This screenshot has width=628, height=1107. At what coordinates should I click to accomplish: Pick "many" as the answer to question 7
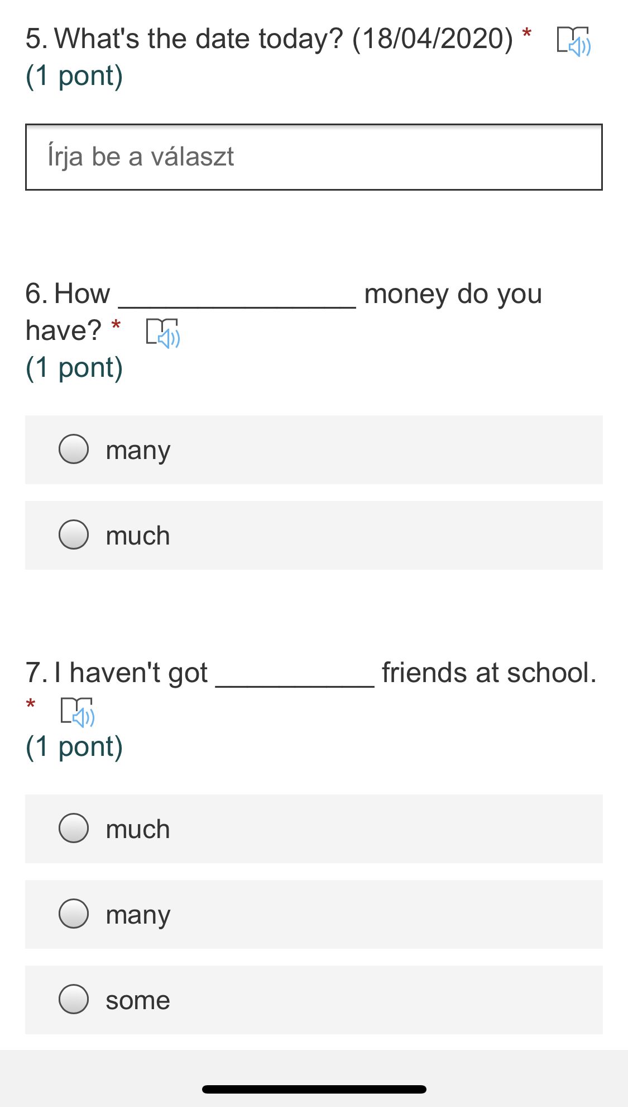[74, 914]
